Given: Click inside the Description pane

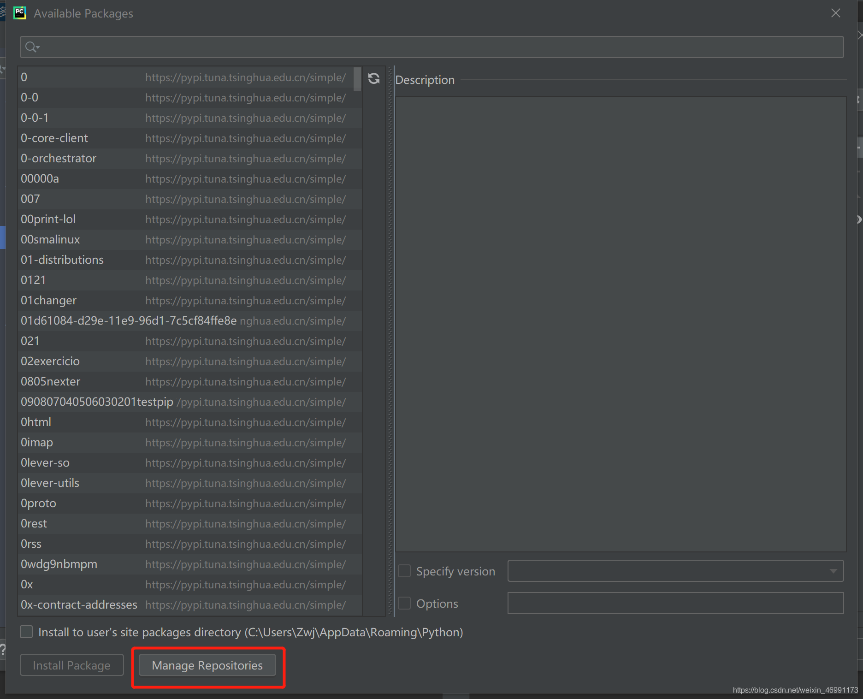Looking at the screenshot, I should click(621, 324).
